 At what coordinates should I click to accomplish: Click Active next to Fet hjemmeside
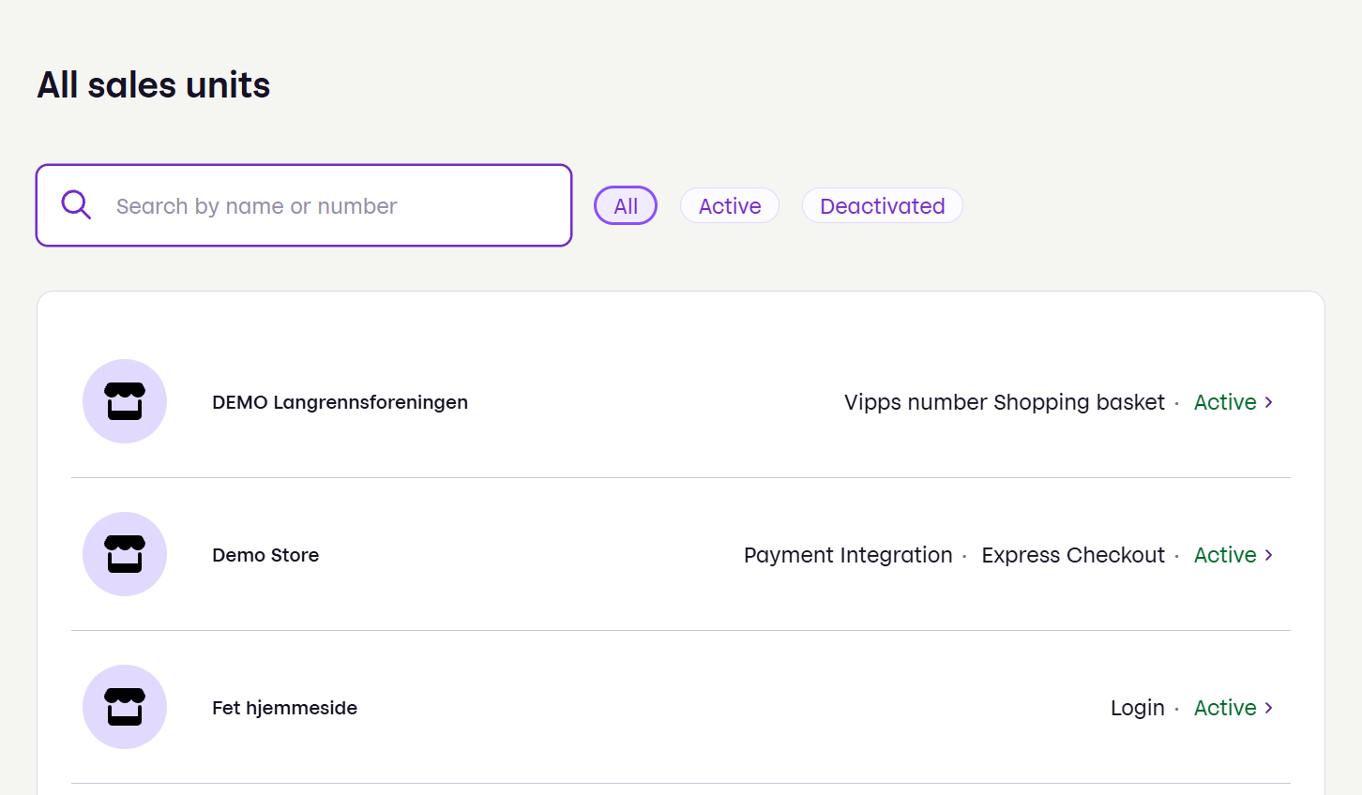click(x=1225, y=707)
